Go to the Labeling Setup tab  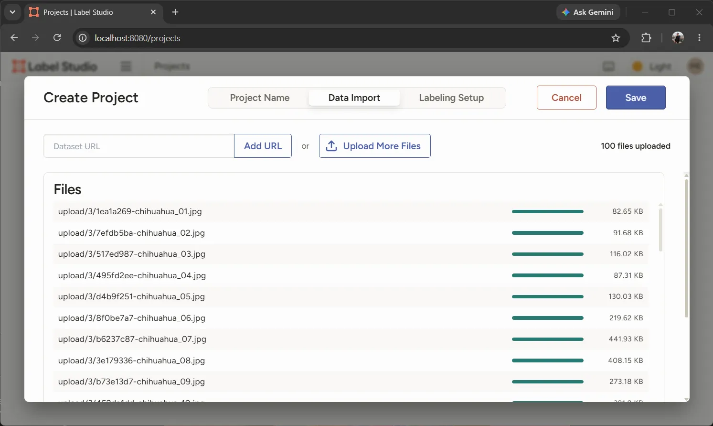[451, 98]
